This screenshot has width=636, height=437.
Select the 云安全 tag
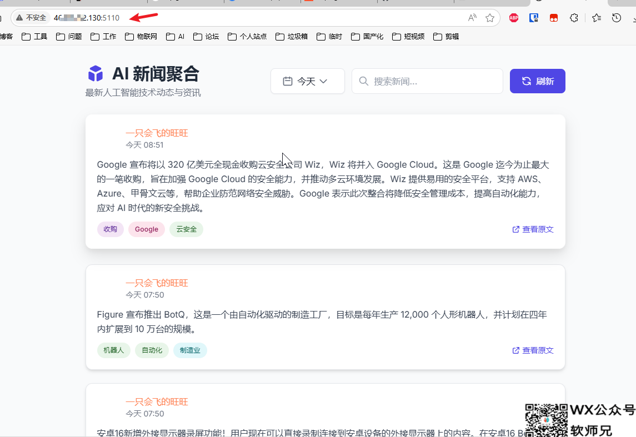point(186,229)
